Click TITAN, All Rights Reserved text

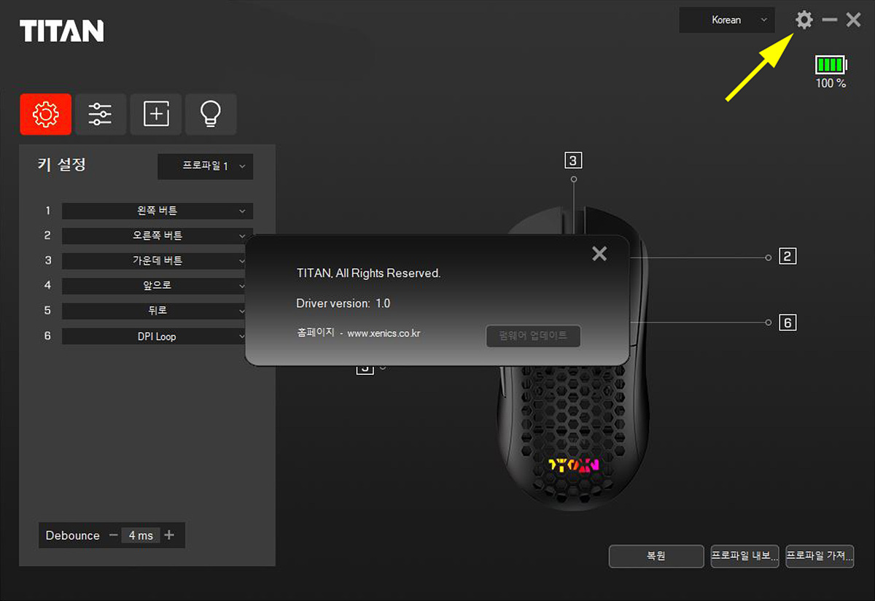tap(368, 274)
